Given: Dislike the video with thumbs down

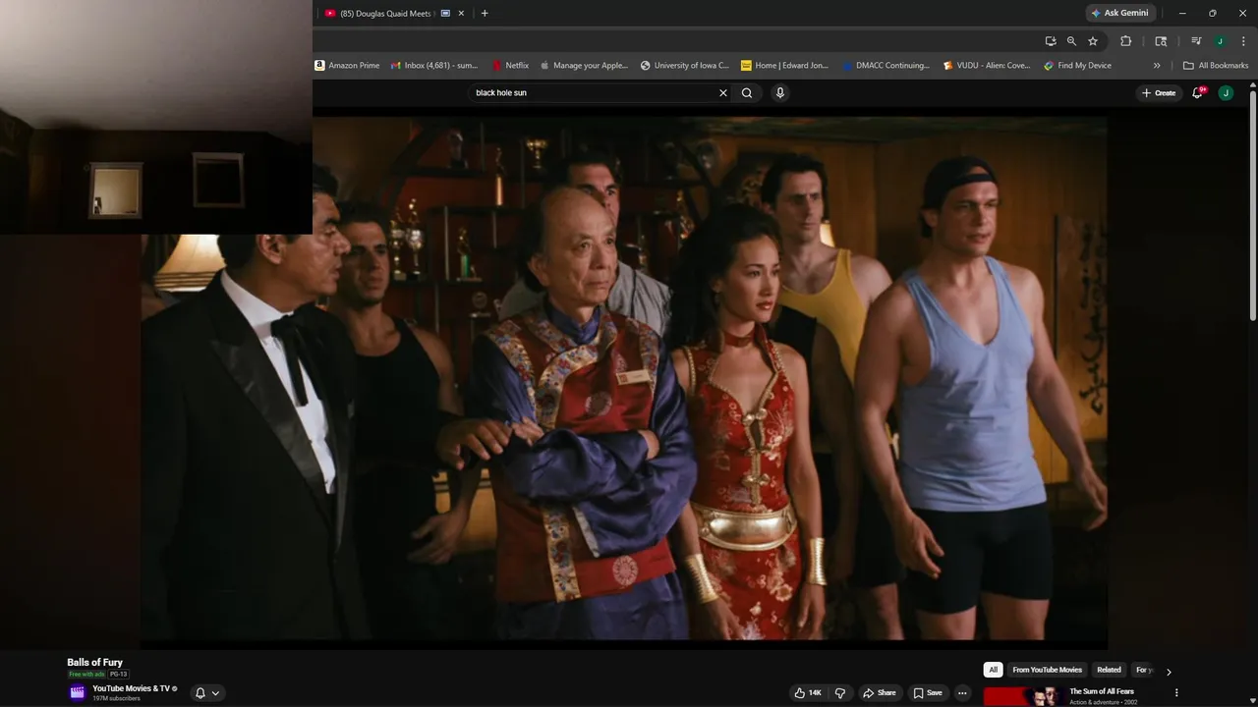Looking at the screenshot, I should pyautogui.click(x=840, y=692).
